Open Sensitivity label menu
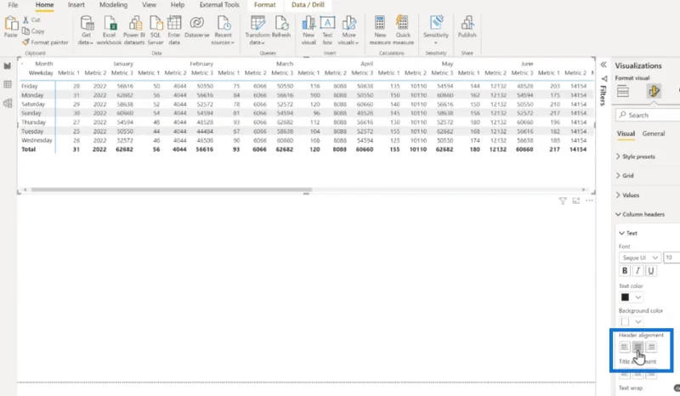Image resolution: width=680 pixels, height=396 pixels. pyautogui.click(x=436, y=30)
